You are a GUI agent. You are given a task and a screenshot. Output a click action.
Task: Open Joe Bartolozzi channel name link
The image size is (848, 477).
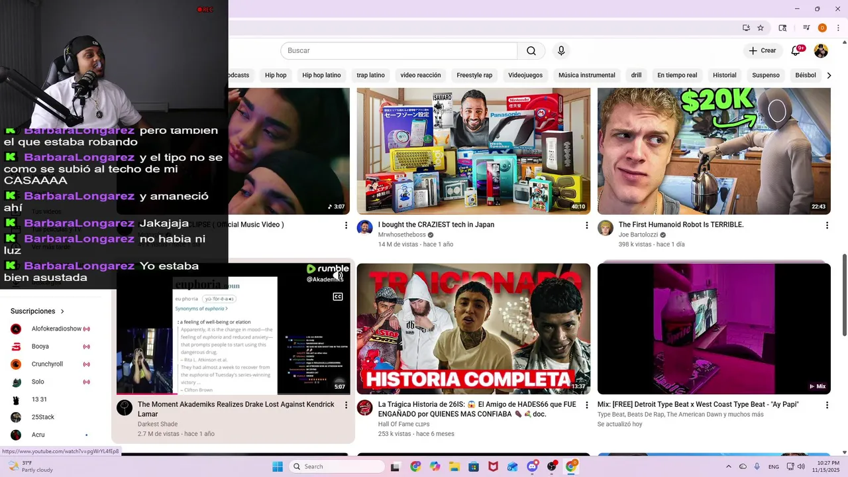point(638,235)
